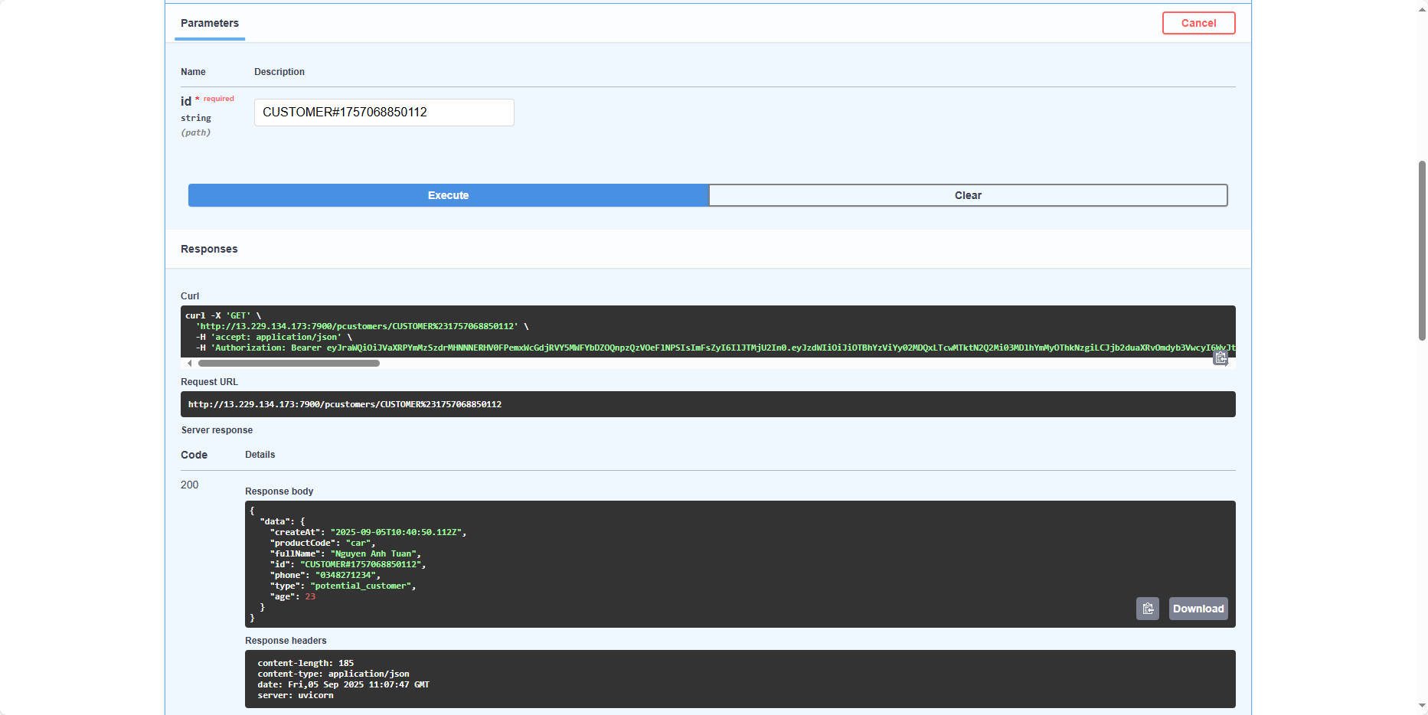Click the 200 status code
The width and height of the screenshot is (1428, 715).
(x=189, y=485)
